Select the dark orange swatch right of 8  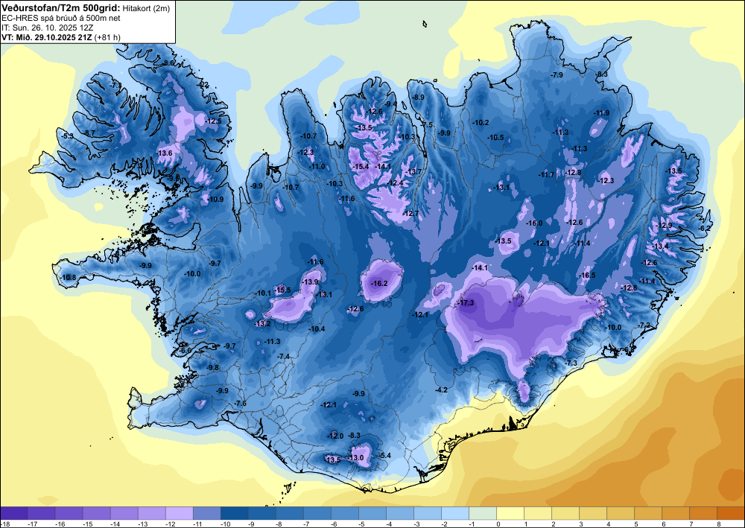tap(731, 513)
